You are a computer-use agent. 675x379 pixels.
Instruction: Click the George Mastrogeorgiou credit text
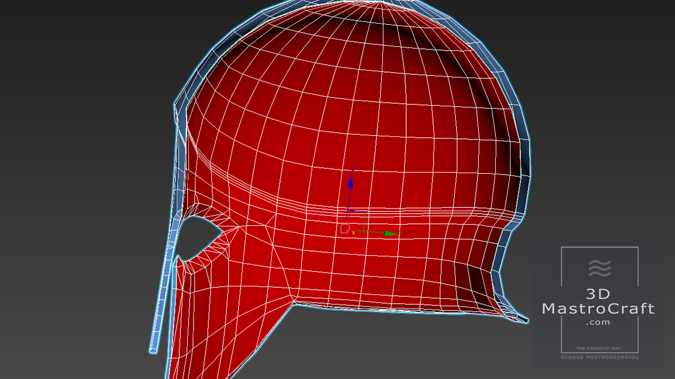click(x=599, y=357)
